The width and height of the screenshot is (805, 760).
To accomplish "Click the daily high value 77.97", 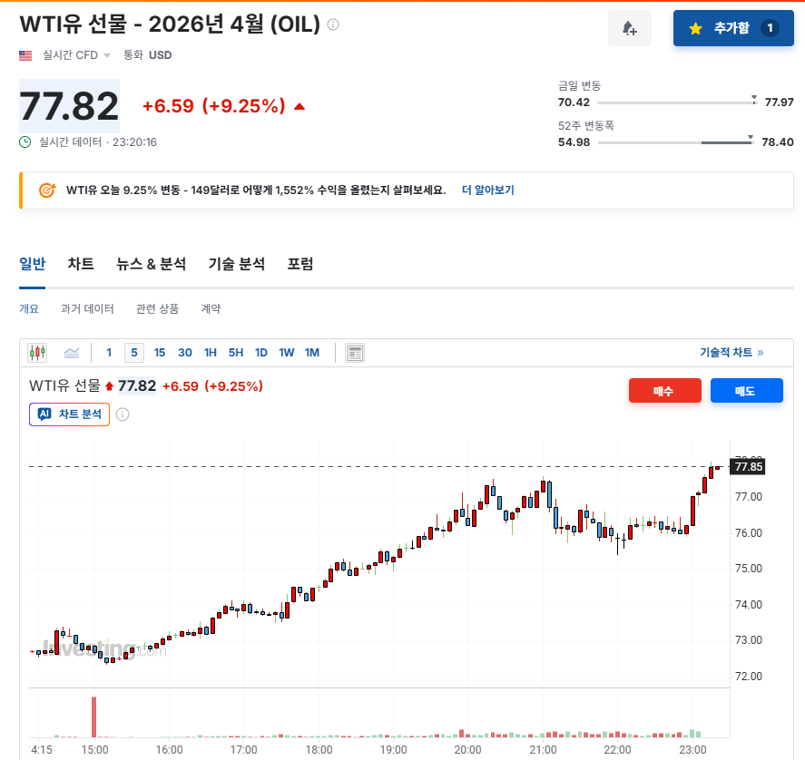I will pos(779,102).
